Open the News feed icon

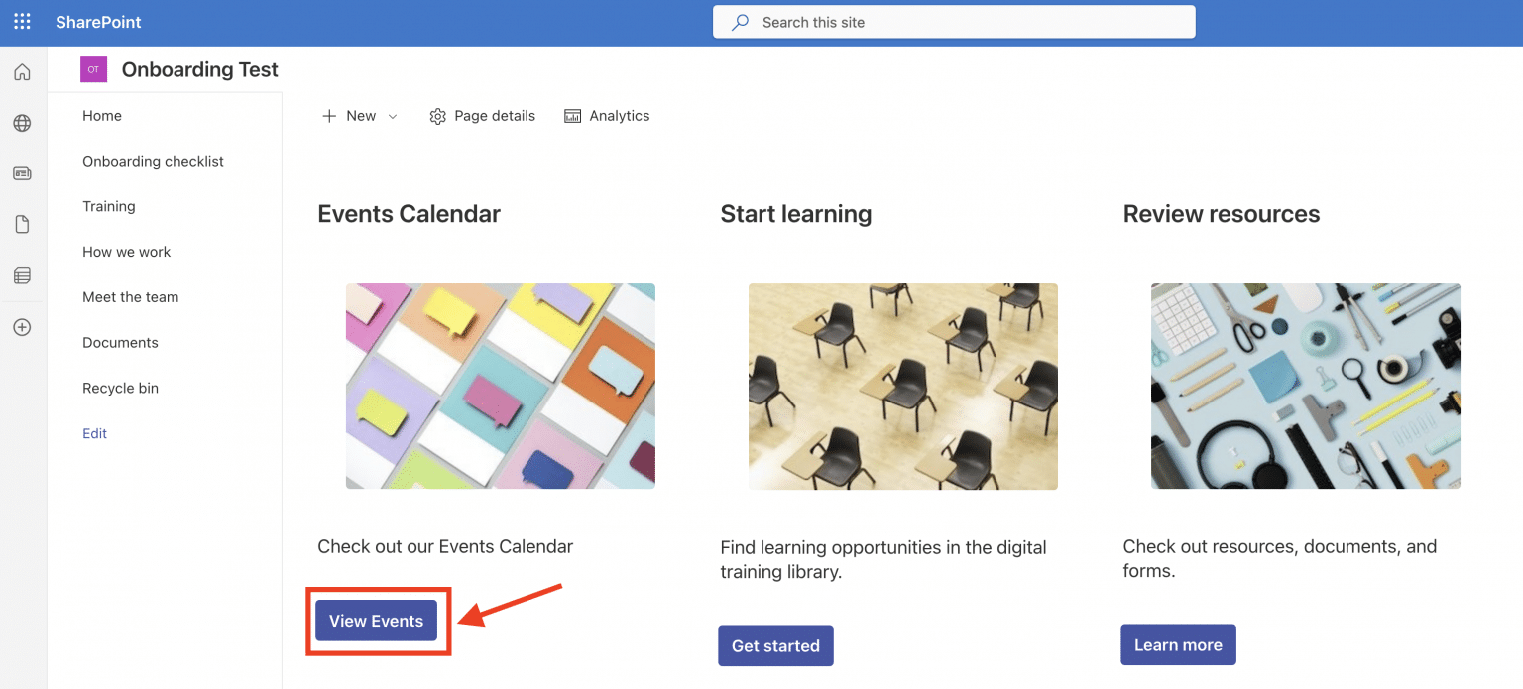22,172
